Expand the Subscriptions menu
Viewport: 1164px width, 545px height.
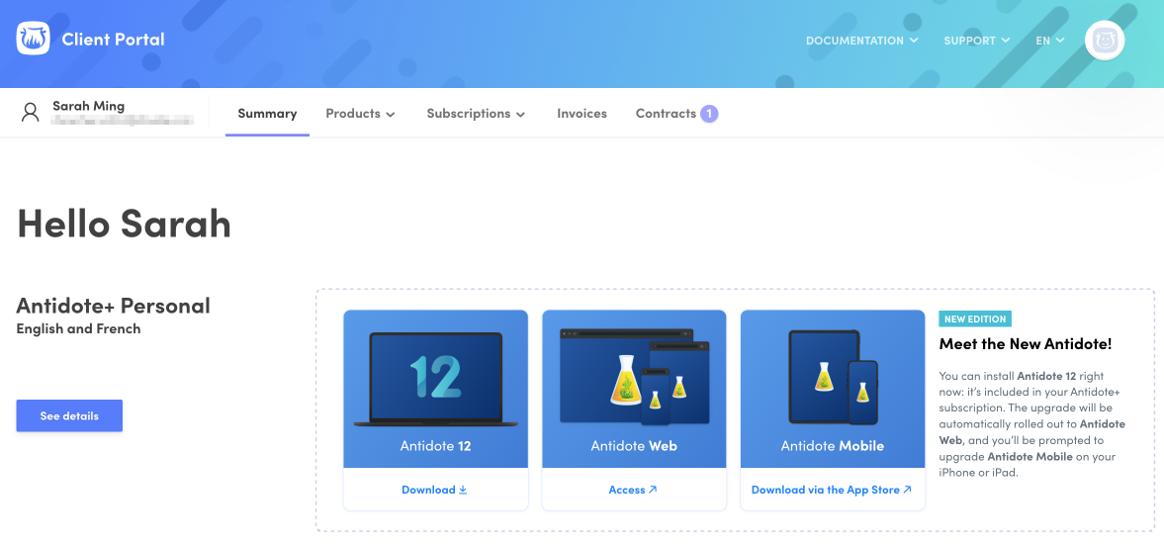click(x=475, y=114)
